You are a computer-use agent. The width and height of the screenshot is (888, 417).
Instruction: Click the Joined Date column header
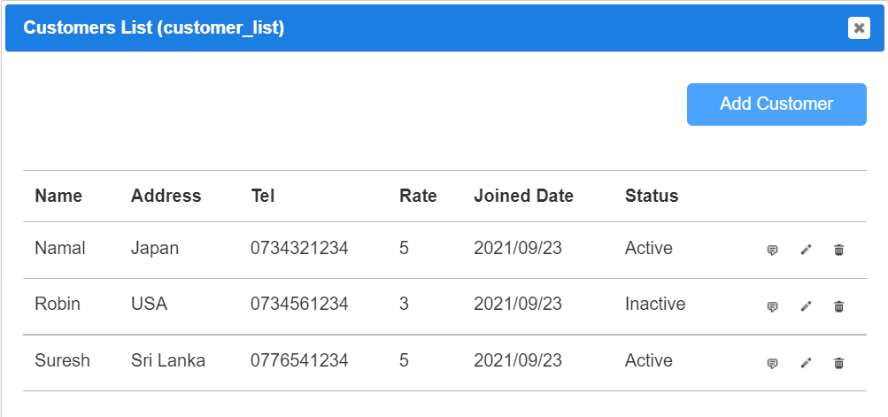tap(523, 196)
